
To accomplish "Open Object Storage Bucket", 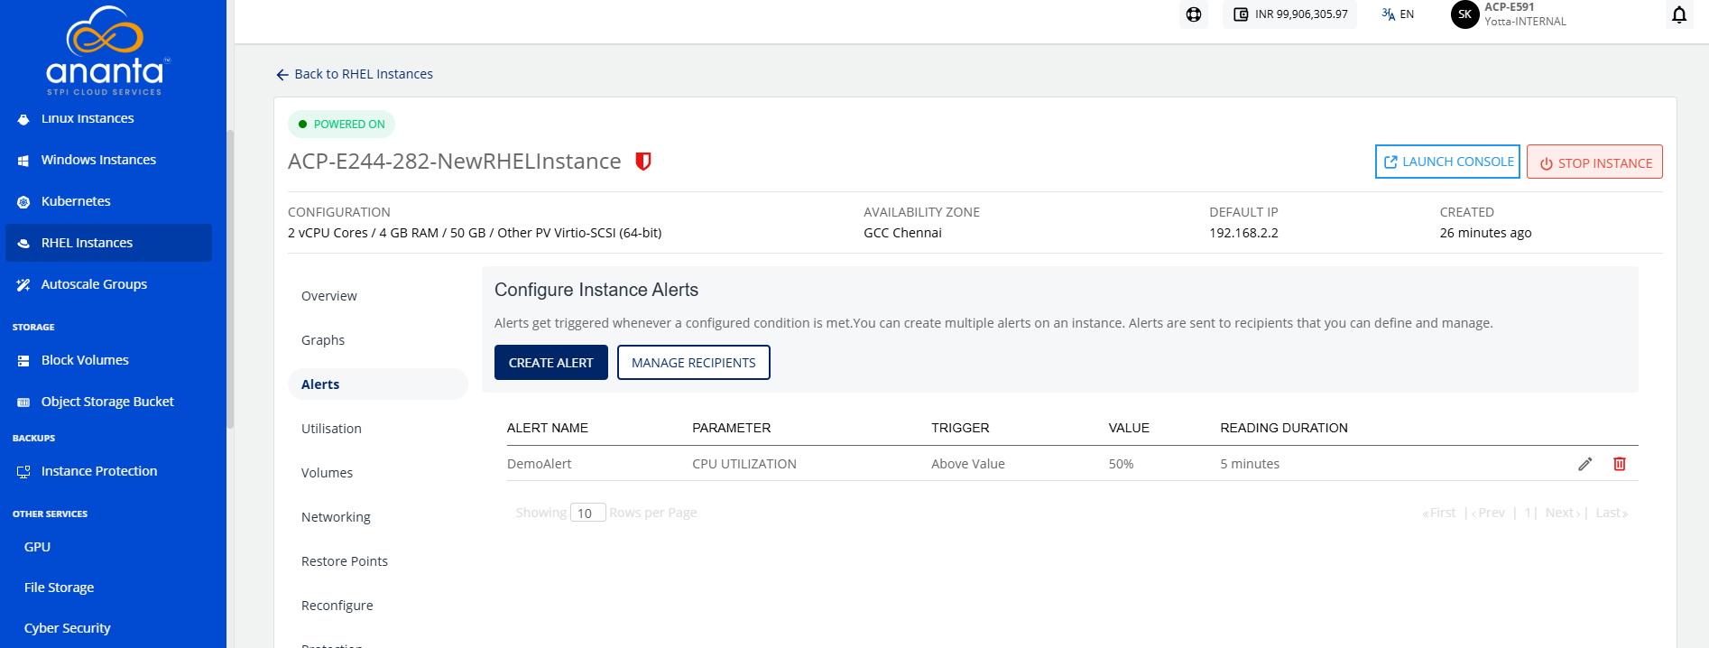I will pos(108,402).
